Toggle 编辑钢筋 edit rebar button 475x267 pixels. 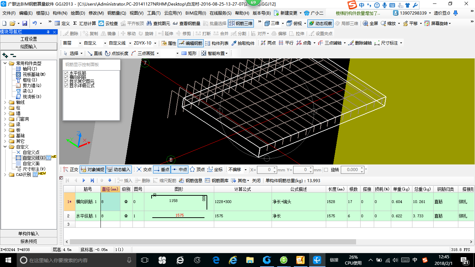click(x=190, y=43)
